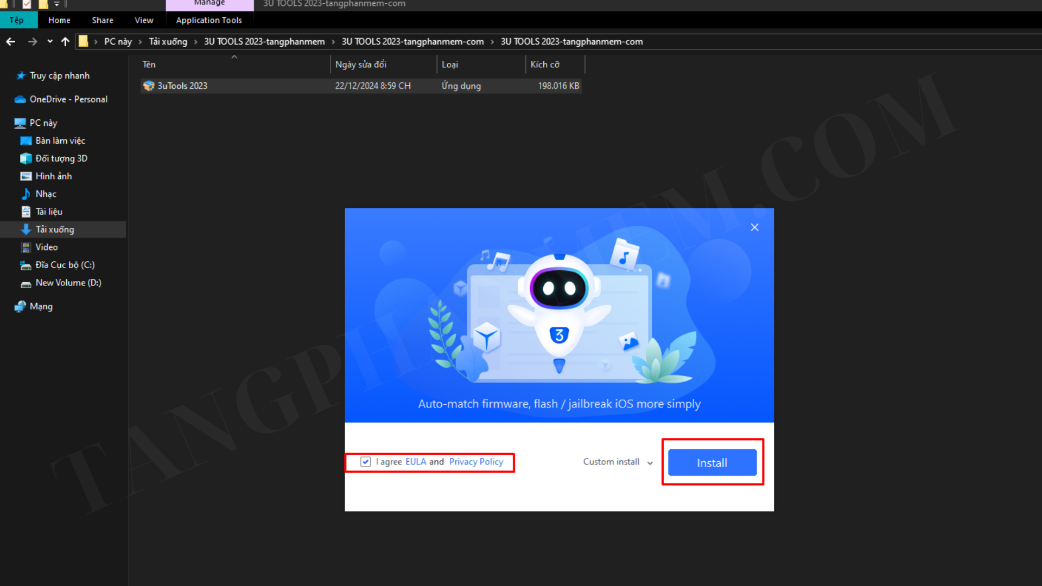Open the Mạng network icon
Image resolution: width=1042 pixels, height=586 pixels.
pyautogui.click(x=20, y=307)
